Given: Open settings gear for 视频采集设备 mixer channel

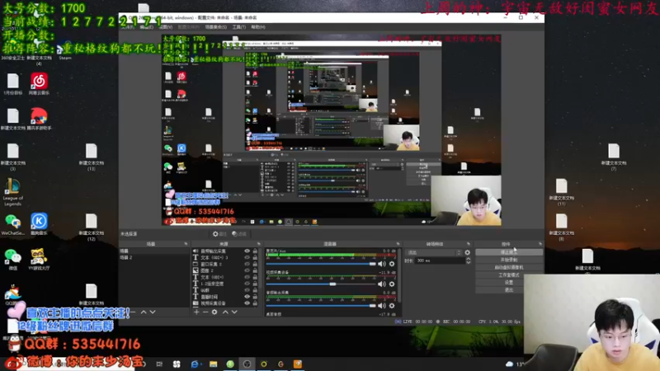Looking at the screenshot, I should click(392, 284).
